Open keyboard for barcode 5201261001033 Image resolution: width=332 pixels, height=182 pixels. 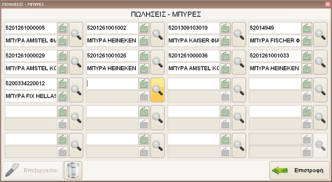point(307,56)
